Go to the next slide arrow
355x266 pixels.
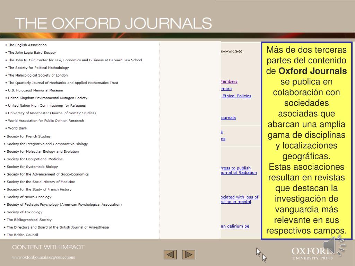[x=189, y=255]
